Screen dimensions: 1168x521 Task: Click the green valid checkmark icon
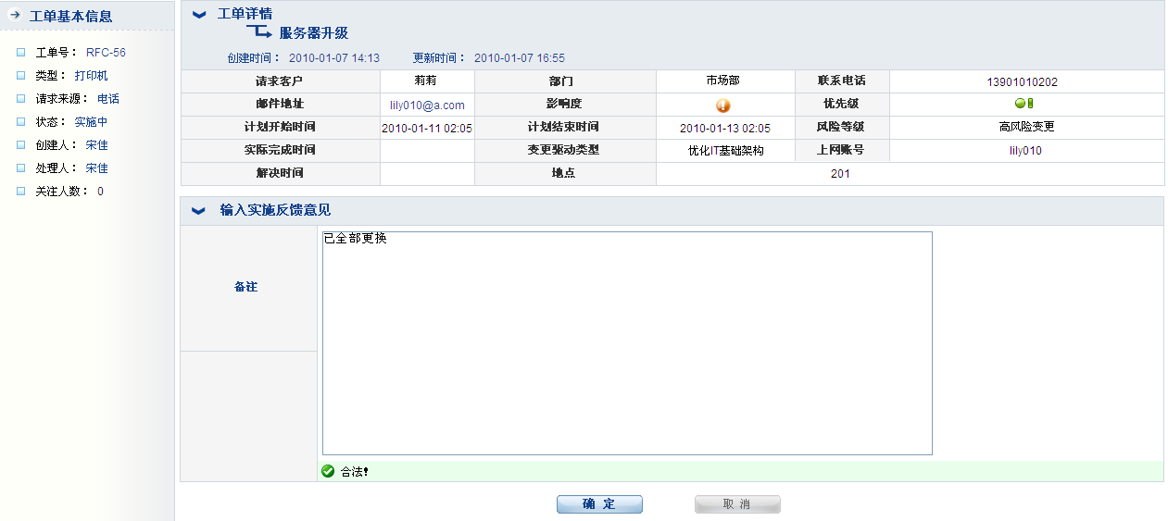328,471
